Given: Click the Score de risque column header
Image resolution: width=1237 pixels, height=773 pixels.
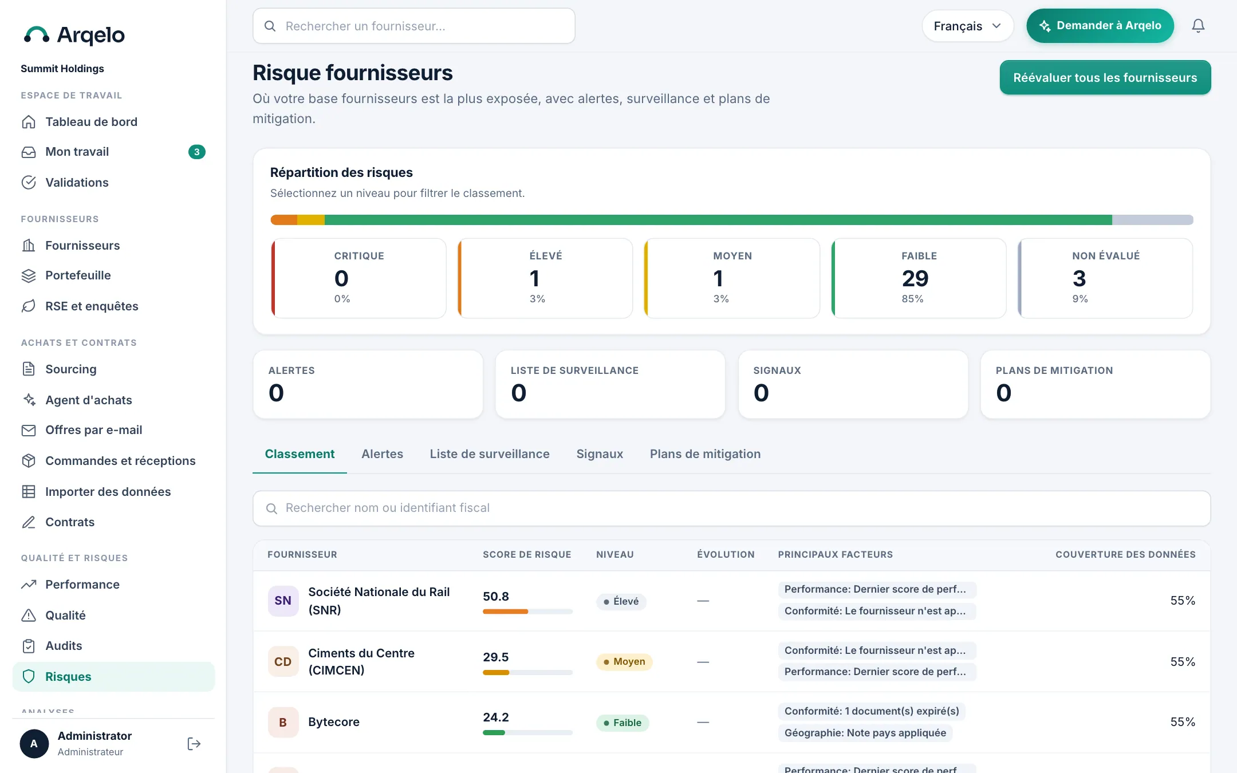Looking at the screenshot, I should coord(527,555).
